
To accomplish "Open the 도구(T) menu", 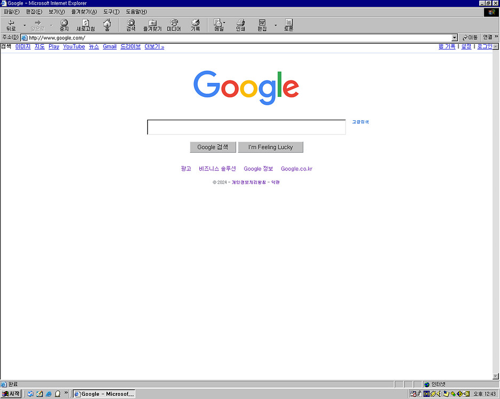I will point(111,12).
